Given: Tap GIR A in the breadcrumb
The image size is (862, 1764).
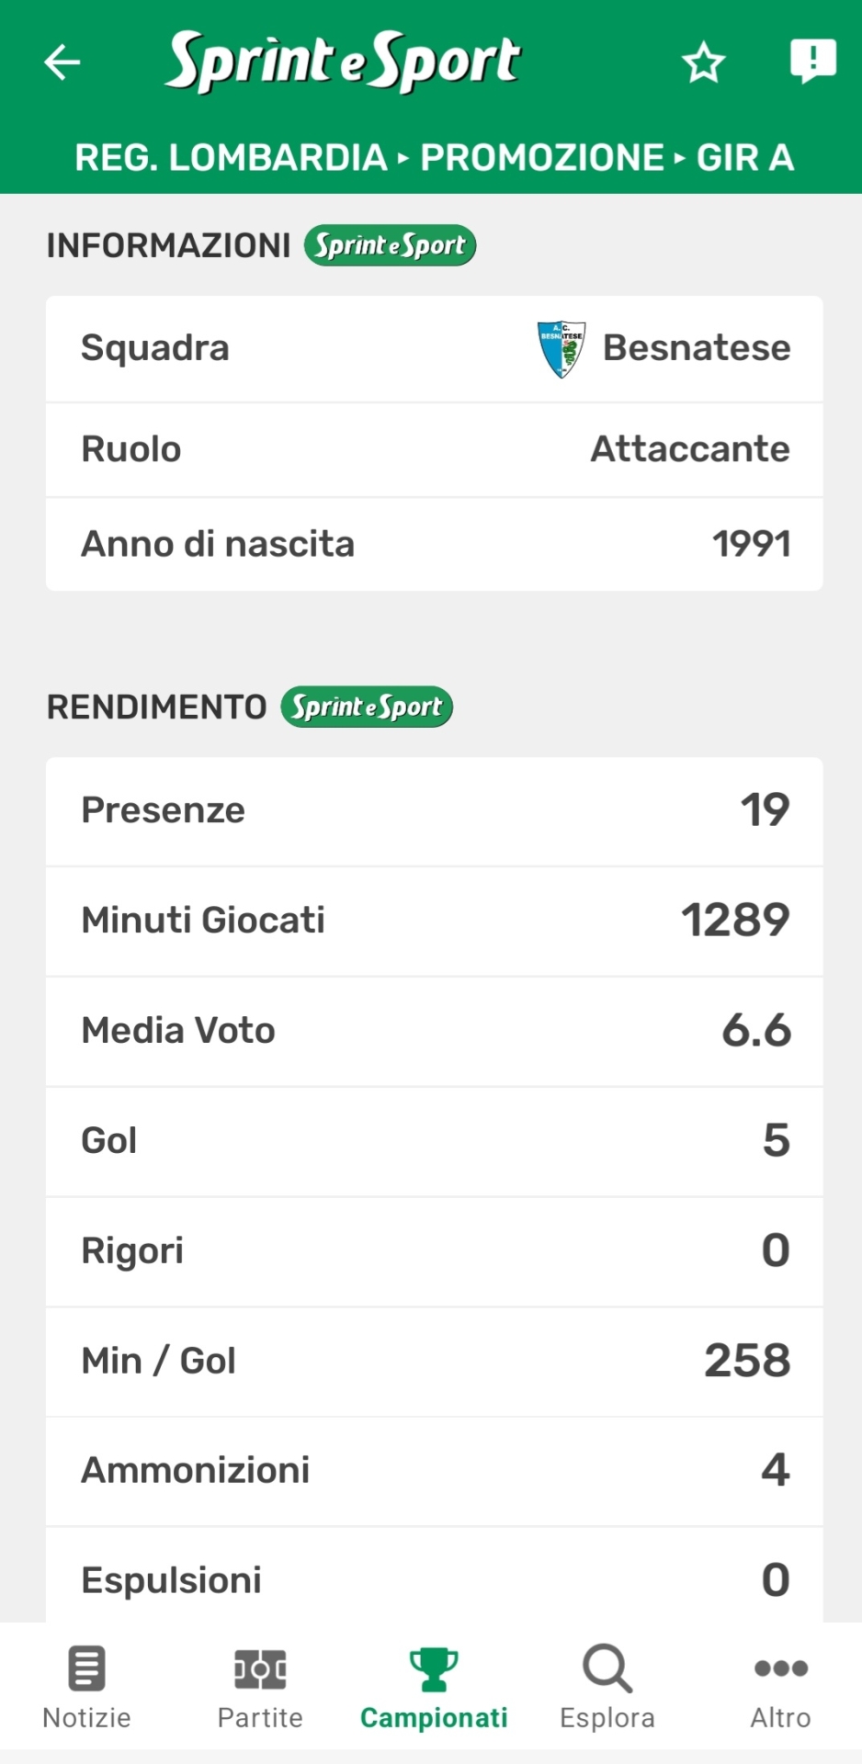Looking at the screenshot, I should pyautogui.click(x=745, y=158).
